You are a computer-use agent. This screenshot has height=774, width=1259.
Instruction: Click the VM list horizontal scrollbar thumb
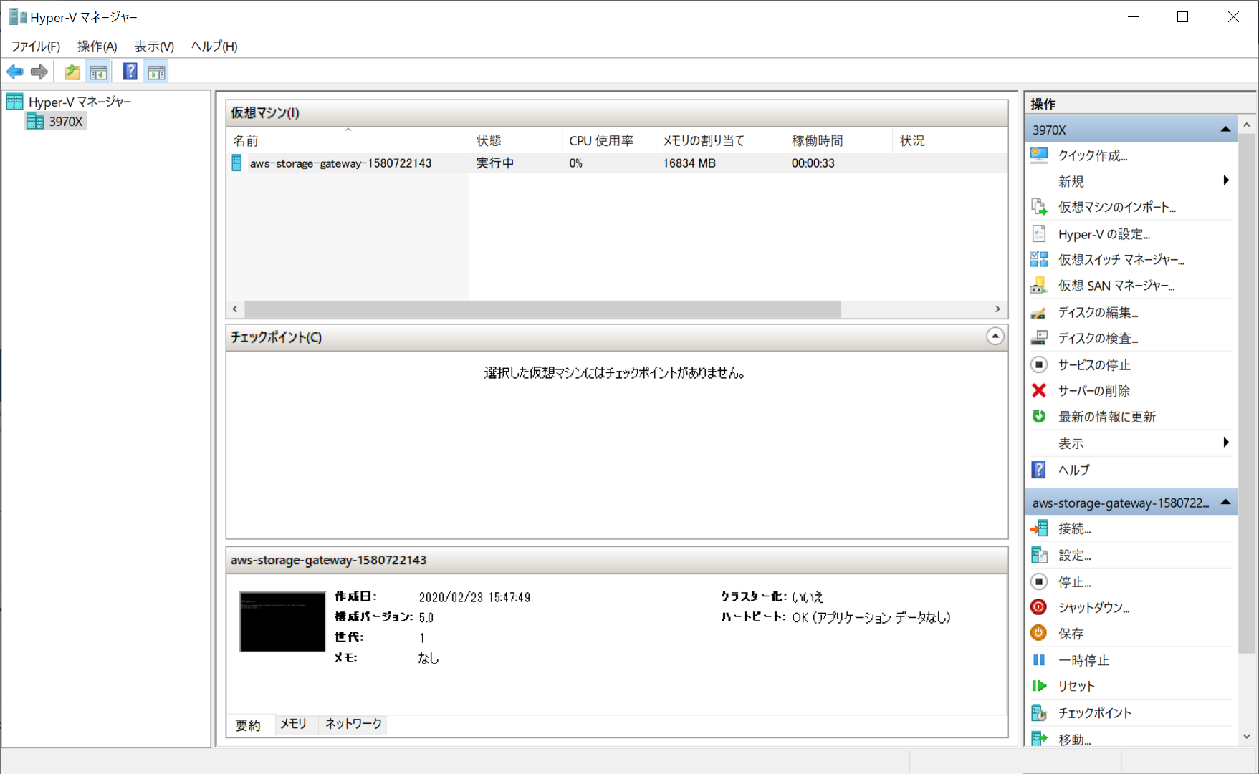[542, 309]
